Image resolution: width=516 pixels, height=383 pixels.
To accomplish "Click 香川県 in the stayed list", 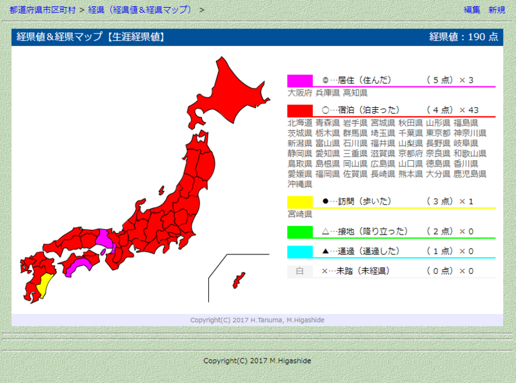I will pos(466,164).
